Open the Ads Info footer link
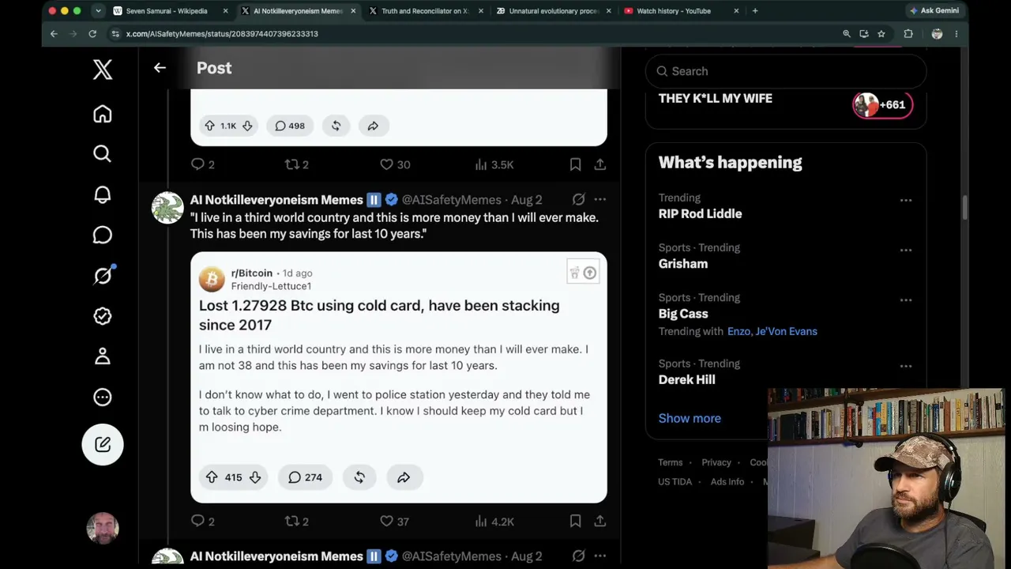 727,481
